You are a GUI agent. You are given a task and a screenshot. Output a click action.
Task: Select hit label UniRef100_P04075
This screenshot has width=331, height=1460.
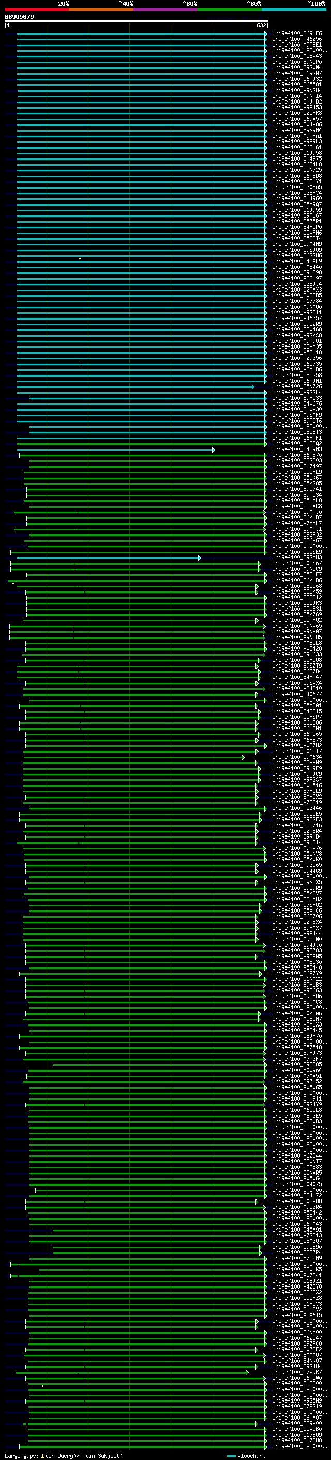click(296, 1184)
